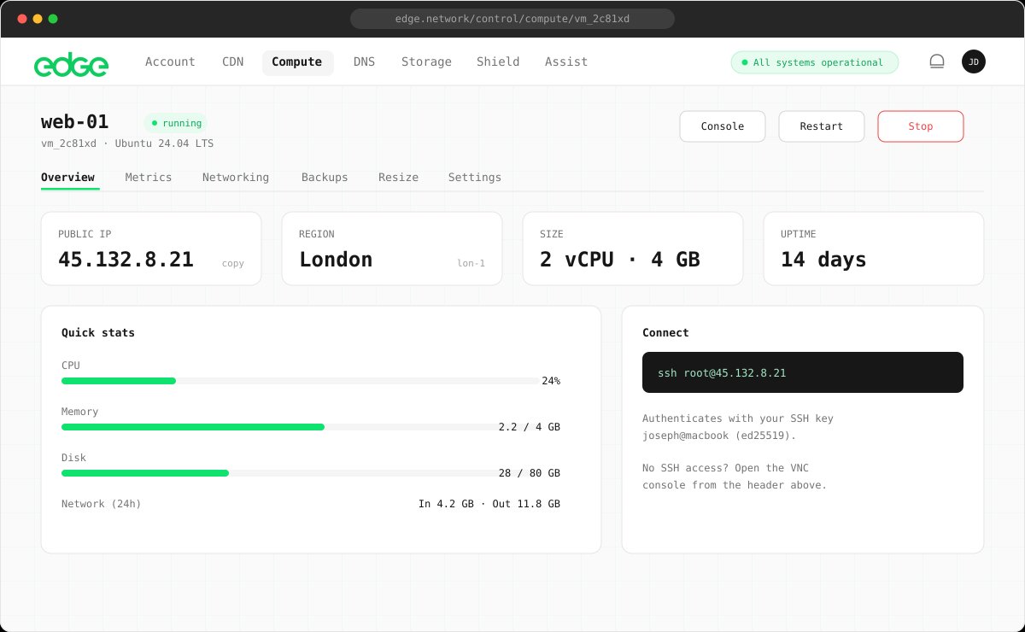Click the network In 4.2 GB · Out 11.8 GB value
1025x632 pixels.
489,504
